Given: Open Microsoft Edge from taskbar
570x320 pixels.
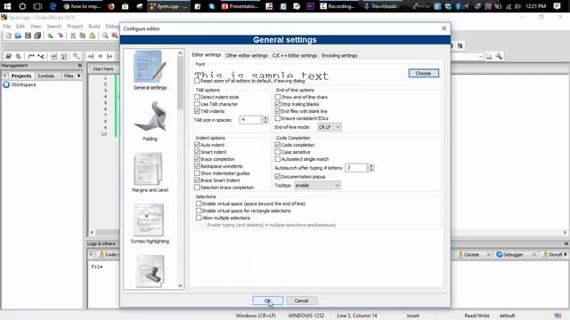Looking at the screenshot, I should coord(53,6).
